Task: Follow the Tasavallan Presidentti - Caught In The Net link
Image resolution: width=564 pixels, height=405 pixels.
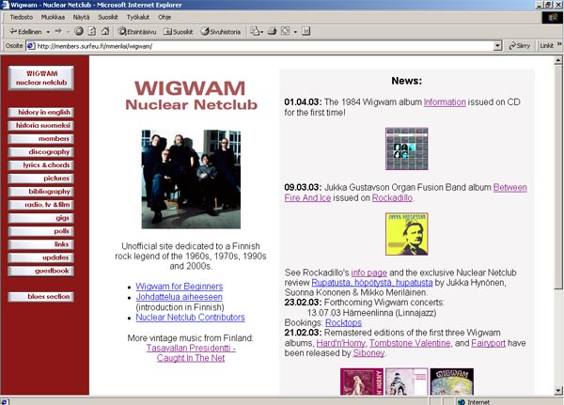Action: (191, 353)
